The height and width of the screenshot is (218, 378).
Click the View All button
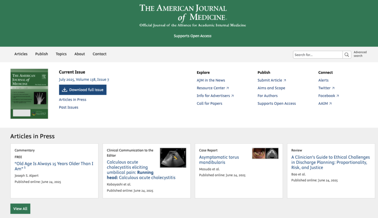[x=20, y=209]
